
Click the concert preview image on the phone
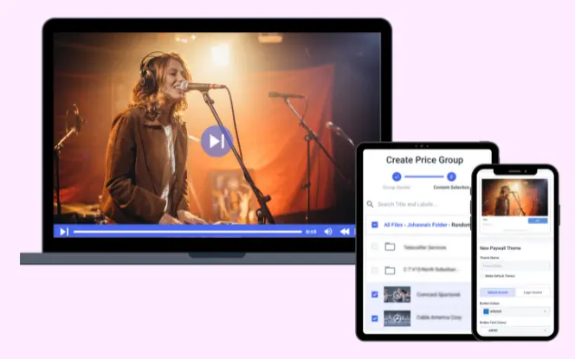(514, 197)
